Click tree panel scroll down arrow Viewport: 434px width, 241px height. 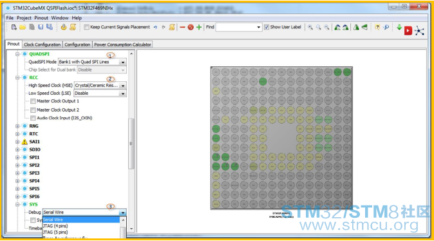(131, 229)
